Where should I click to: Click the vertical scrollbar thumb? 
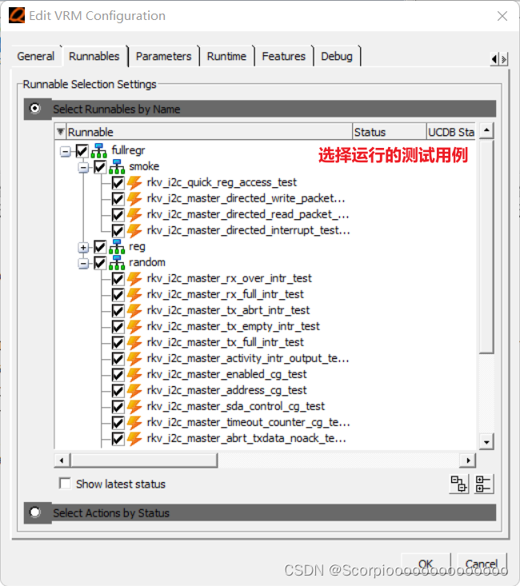(486, 247)
